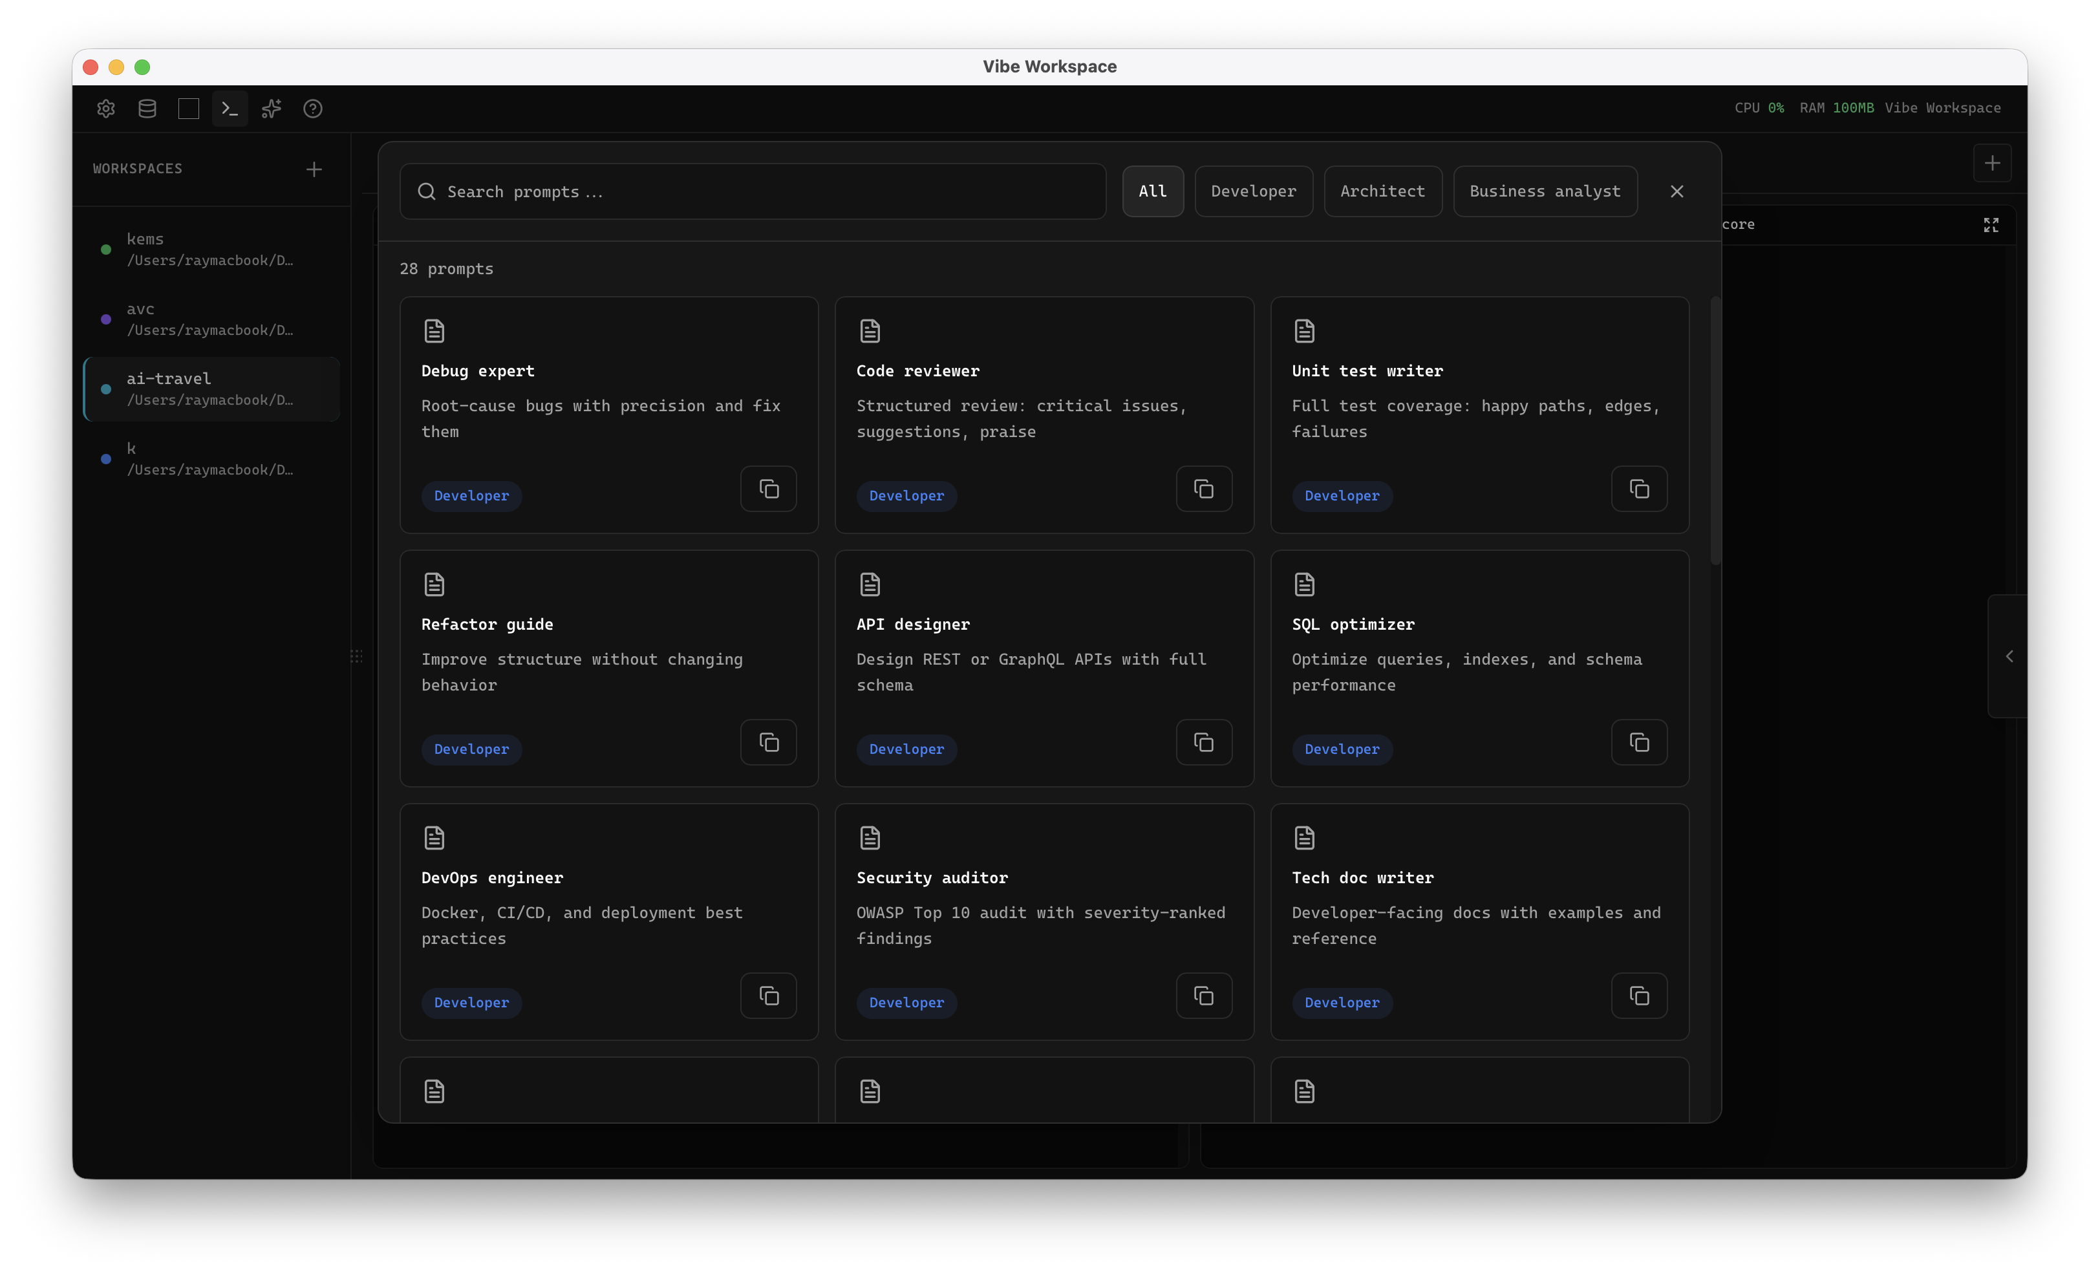2100x1275 pixels.
Task: Open the help question-mark icon
Action: point(313,108)
